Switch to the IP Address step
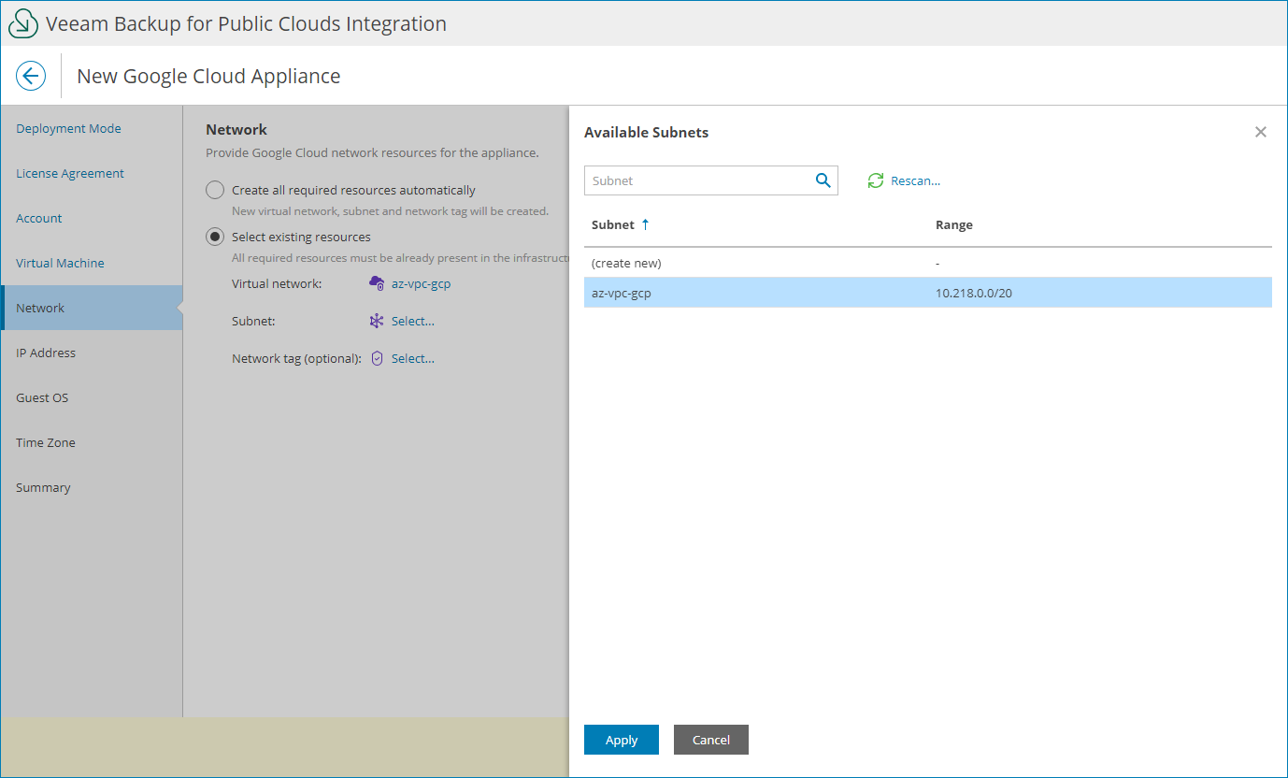Image resolution: width=1288 pixels, height=778 pixels. [46, 353]
